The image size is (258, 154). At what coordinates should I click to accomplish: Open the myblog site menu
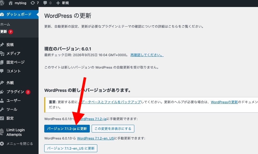[20, 3]
